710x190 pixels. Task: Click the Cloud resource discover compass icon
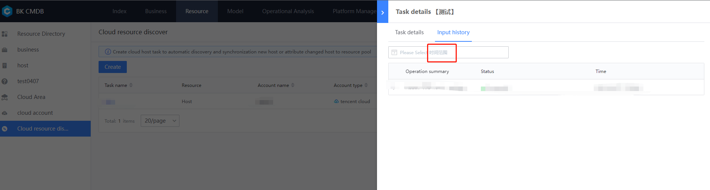(x=5, y=129)
